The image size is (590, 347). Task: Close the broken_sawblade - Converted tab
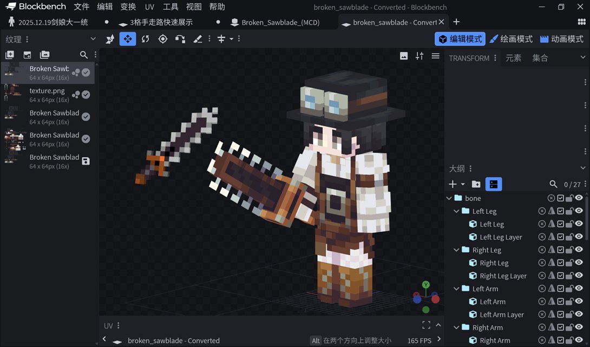(x=441, y=22)
